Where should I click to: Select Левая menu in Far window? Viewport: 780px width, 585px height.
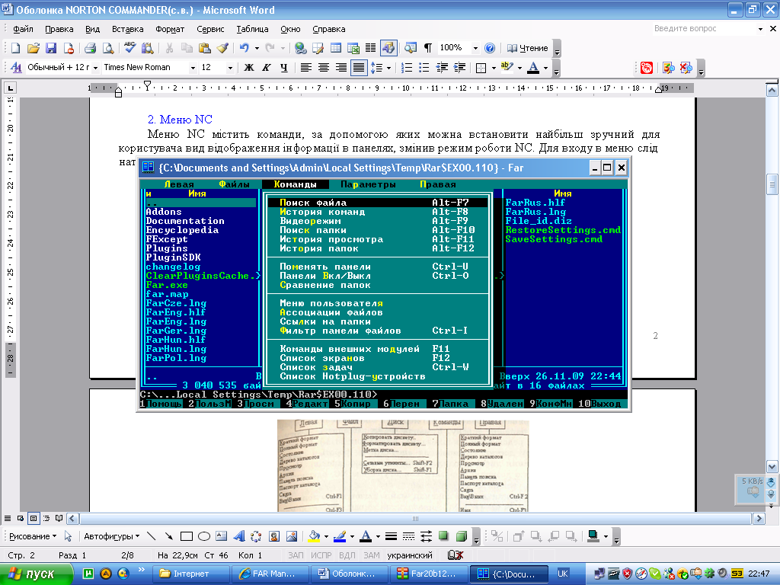pos(179,184)
